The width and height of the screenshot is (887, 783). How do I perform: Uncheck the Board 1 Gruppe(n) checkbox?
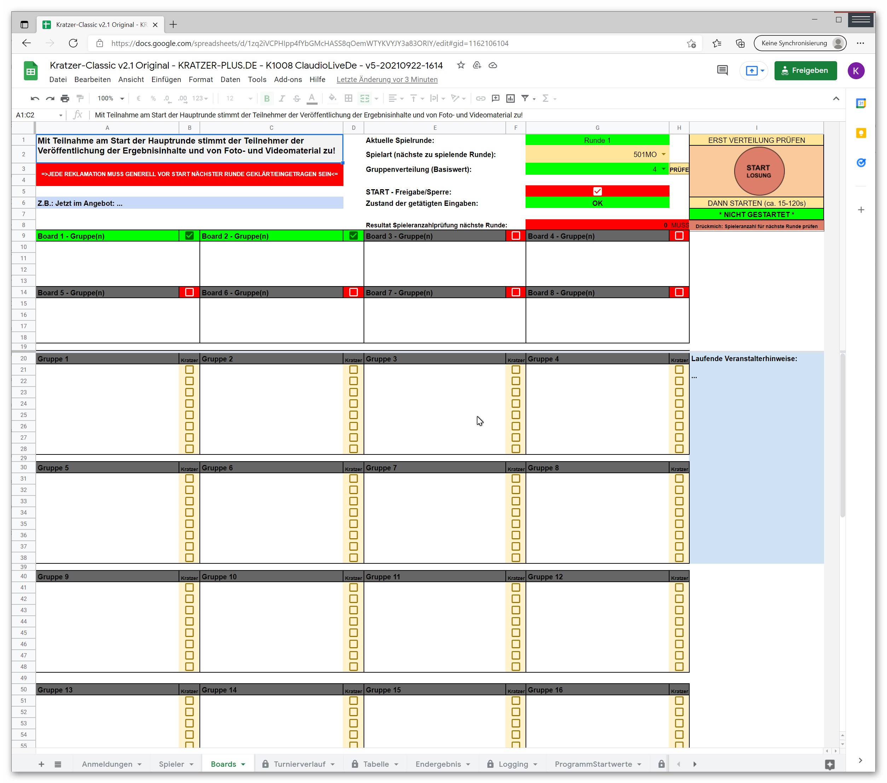pyautogui.click(x=189, y=236)
